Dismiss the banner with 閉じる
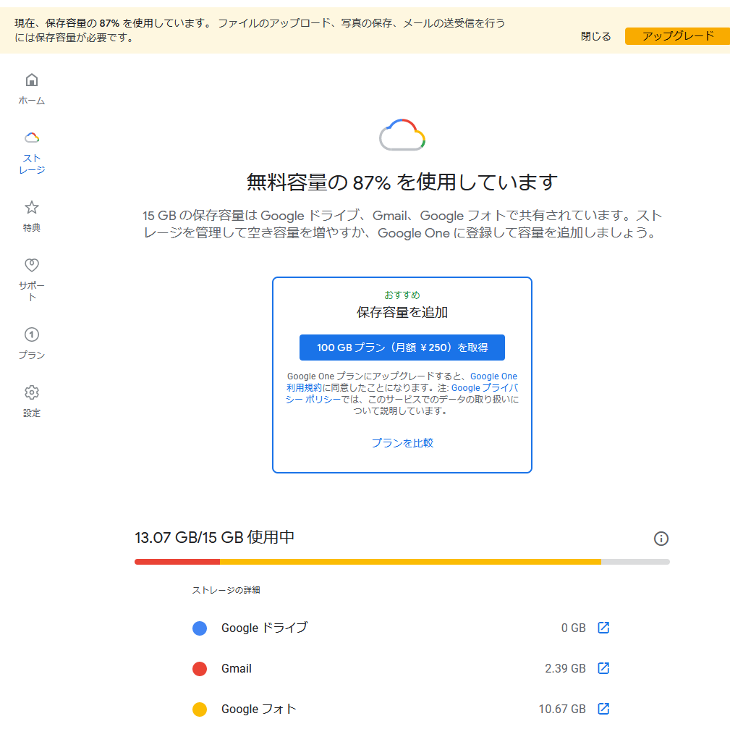 (x=595, y=36)
